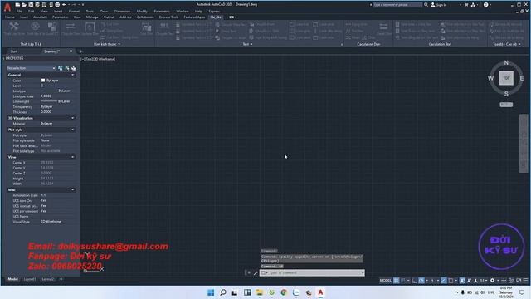
Task: Open the Dimension menu
Action: point(122,11)
